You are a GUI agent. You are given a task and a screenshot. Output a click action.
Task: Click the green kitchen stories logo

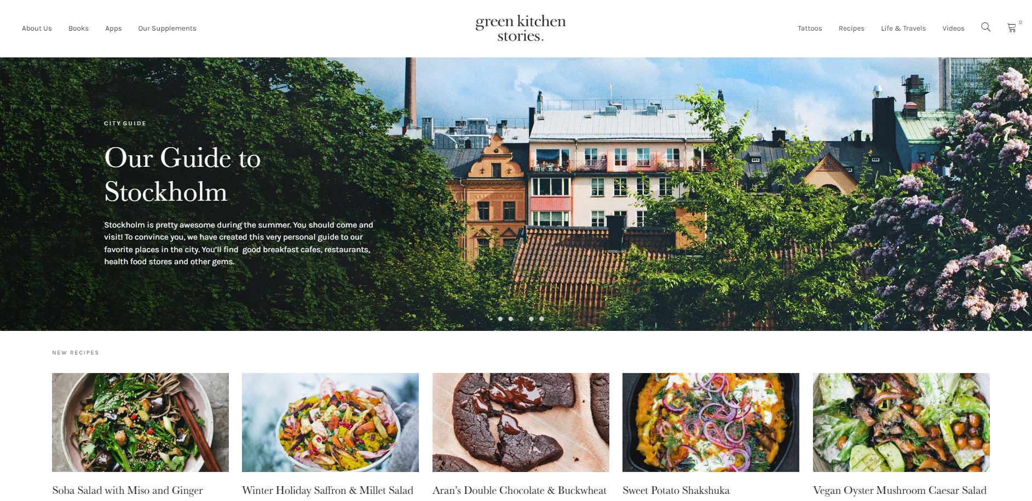[x=521, y=28]
